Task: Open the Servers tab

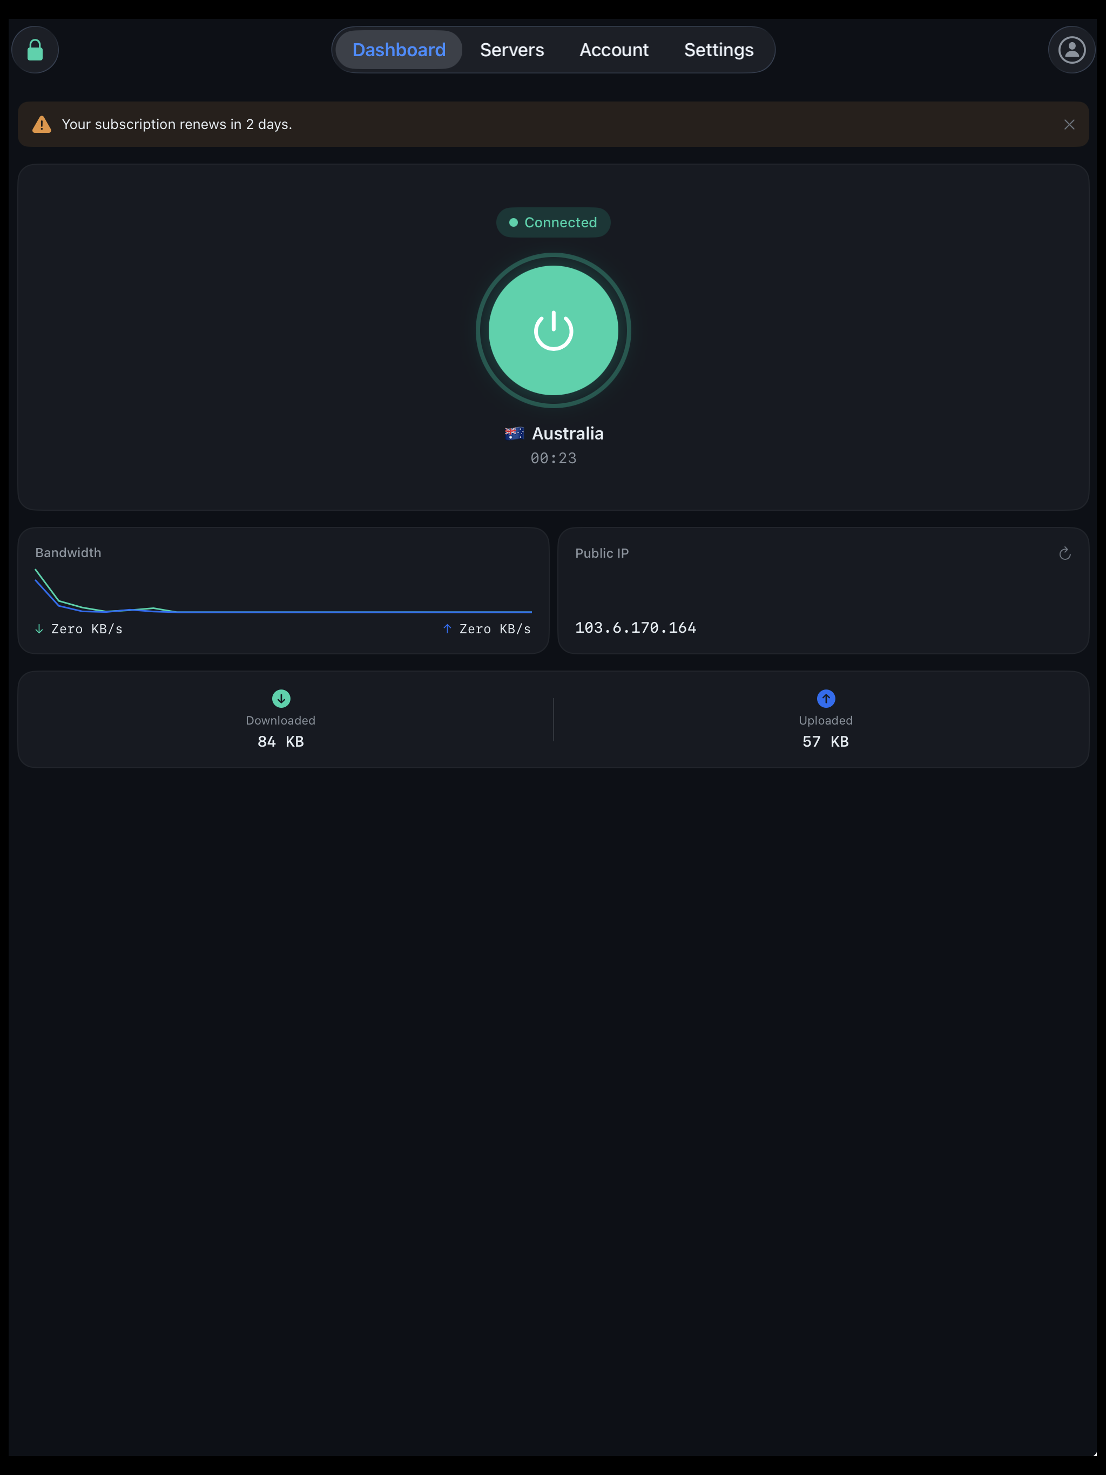Action: [x=511, y=50]
